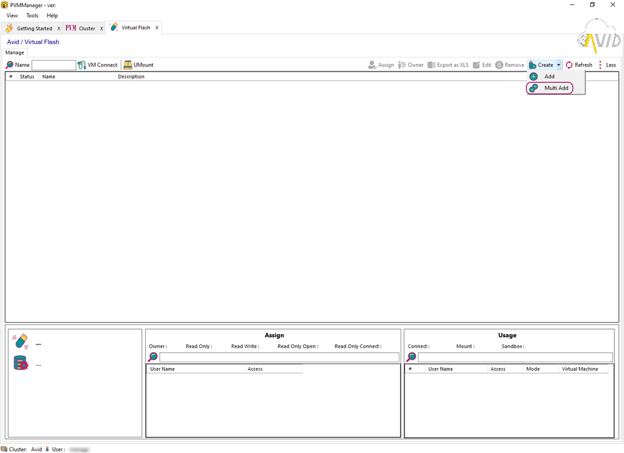Sort Usage table by User Name
This screenshot has height=453, width=624.
(x=456, y=369)
